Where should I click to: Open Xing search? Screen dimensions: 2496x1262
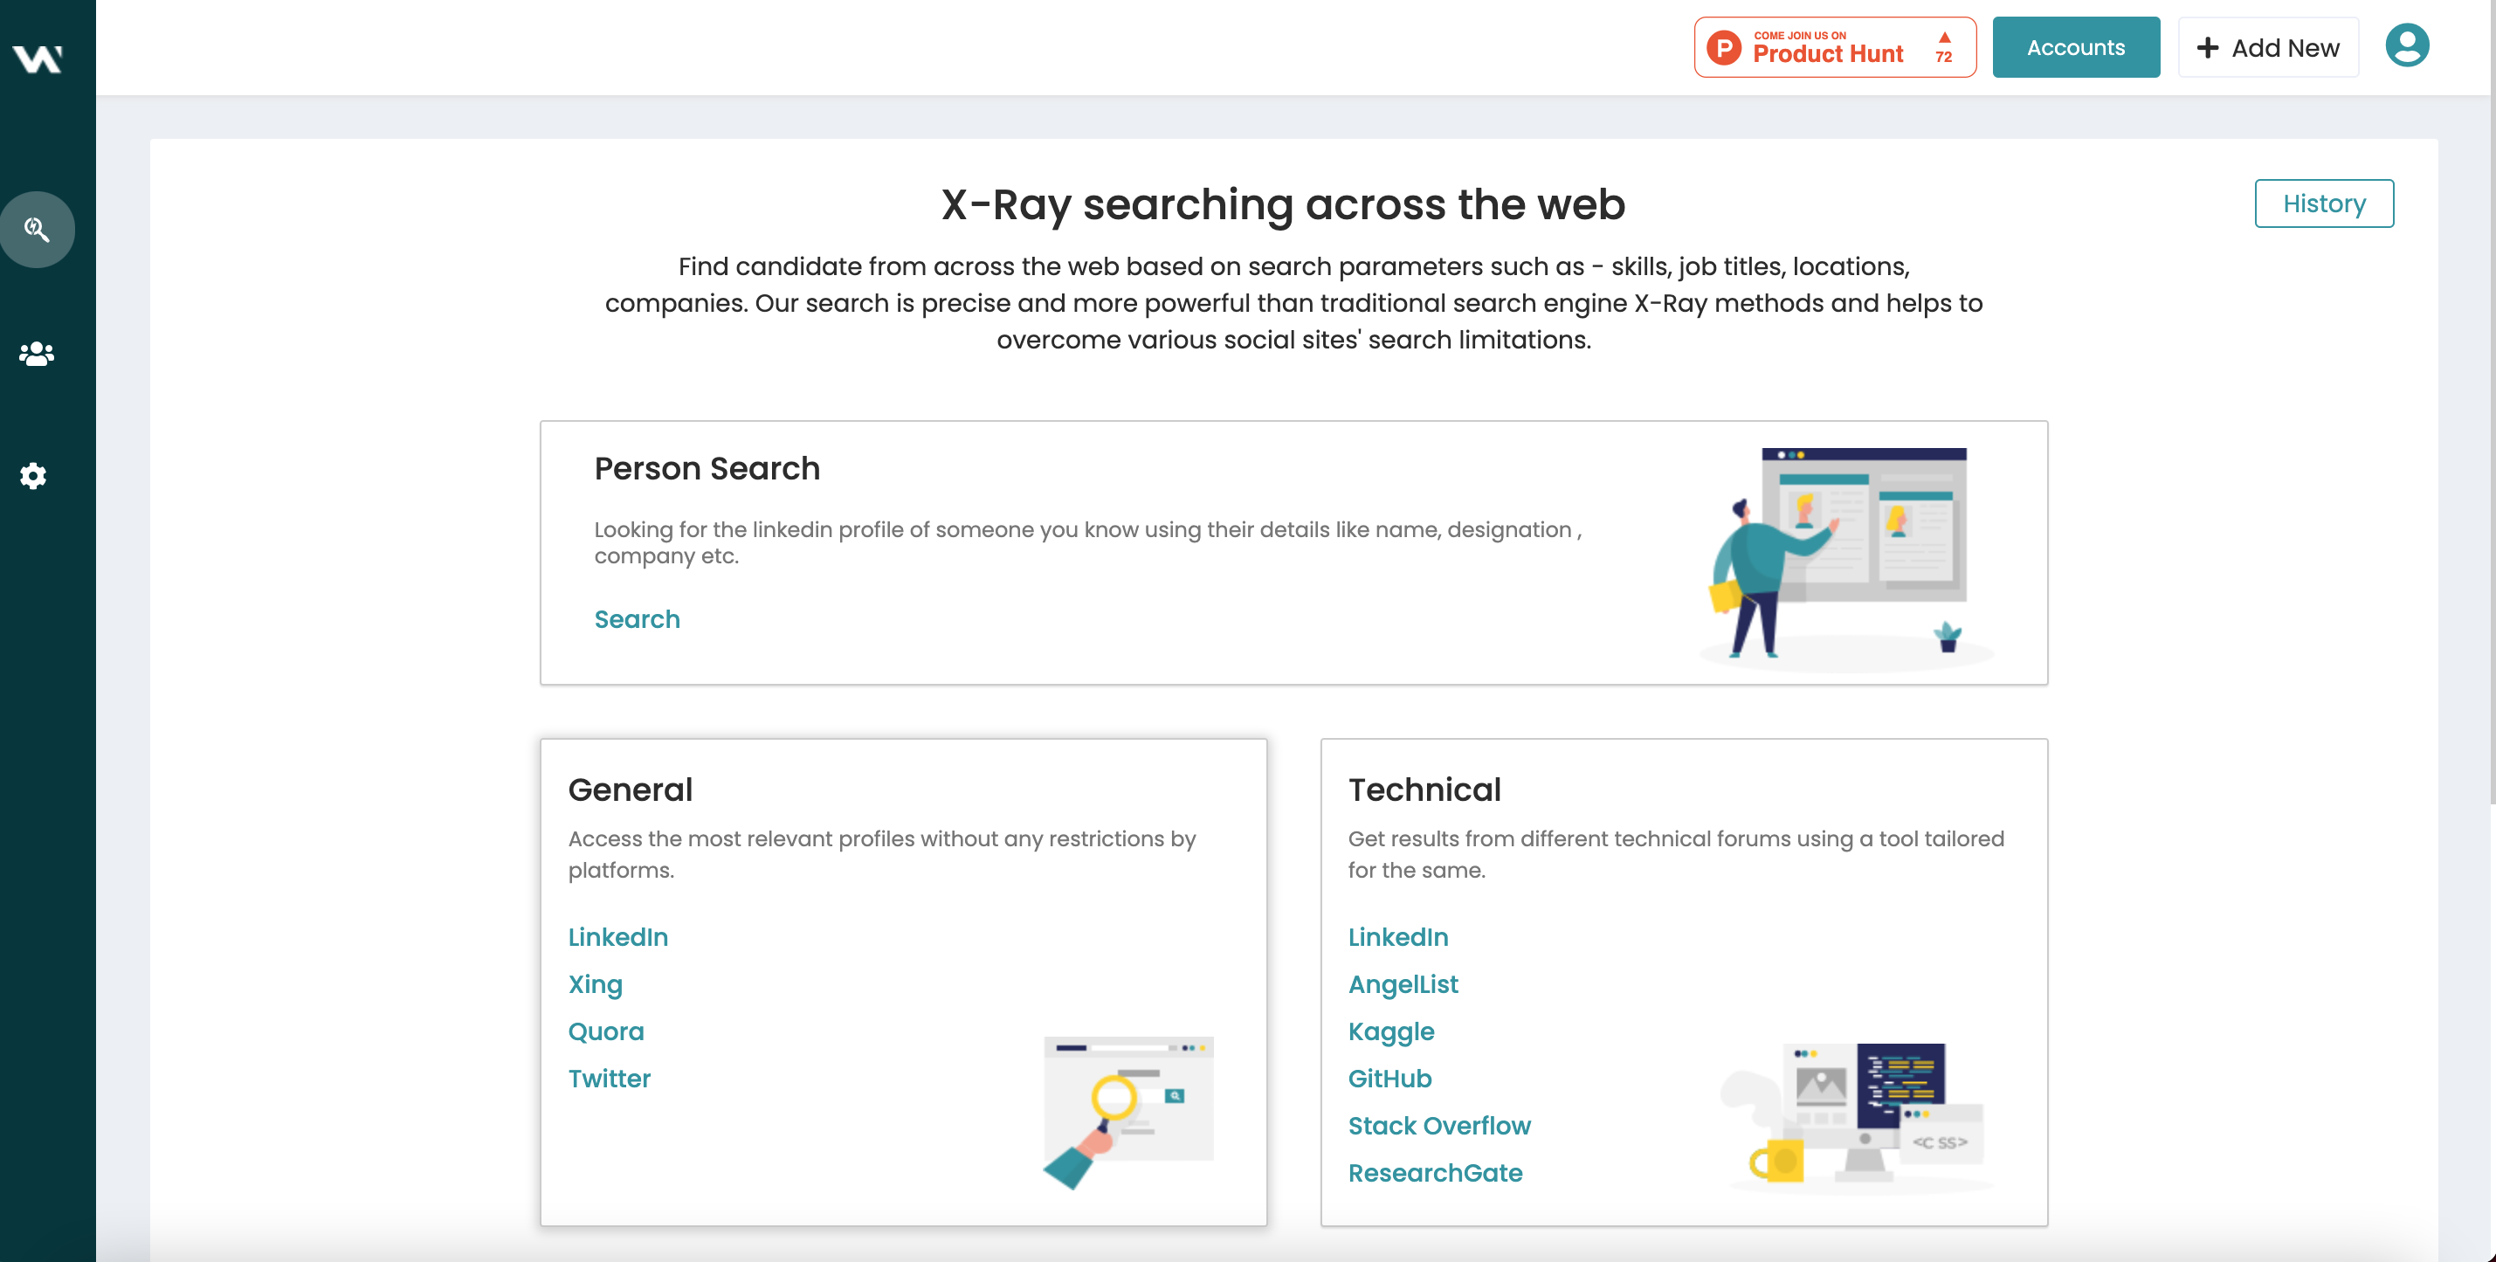[595, 983]
